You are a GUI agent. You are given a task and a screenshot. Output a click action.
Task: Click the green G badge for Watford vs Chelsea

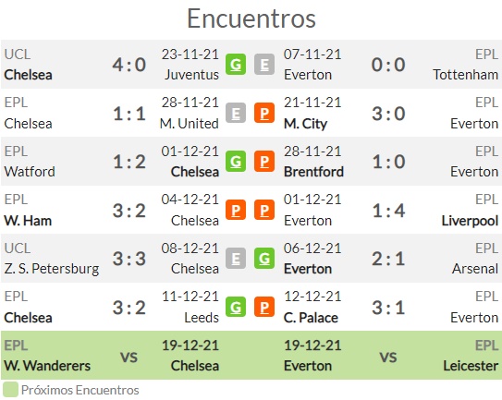236,162
